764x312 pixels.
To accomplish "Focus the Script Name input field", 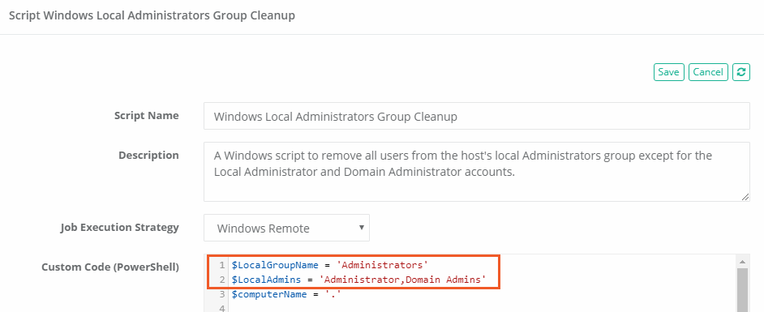I will coord(477,116).
